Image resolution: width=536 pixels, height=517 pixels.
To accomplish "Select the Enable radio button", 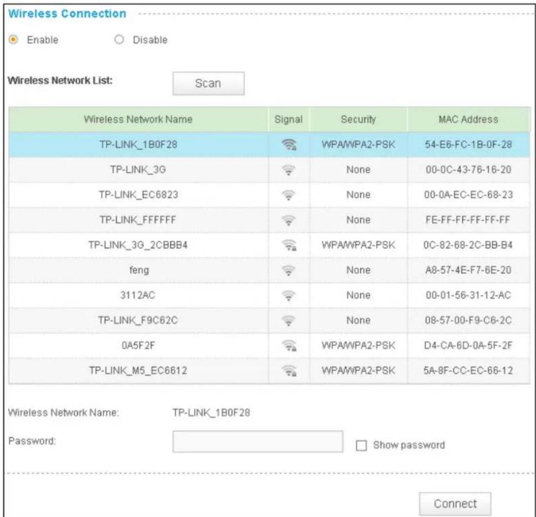I will [x=13, y=39].
